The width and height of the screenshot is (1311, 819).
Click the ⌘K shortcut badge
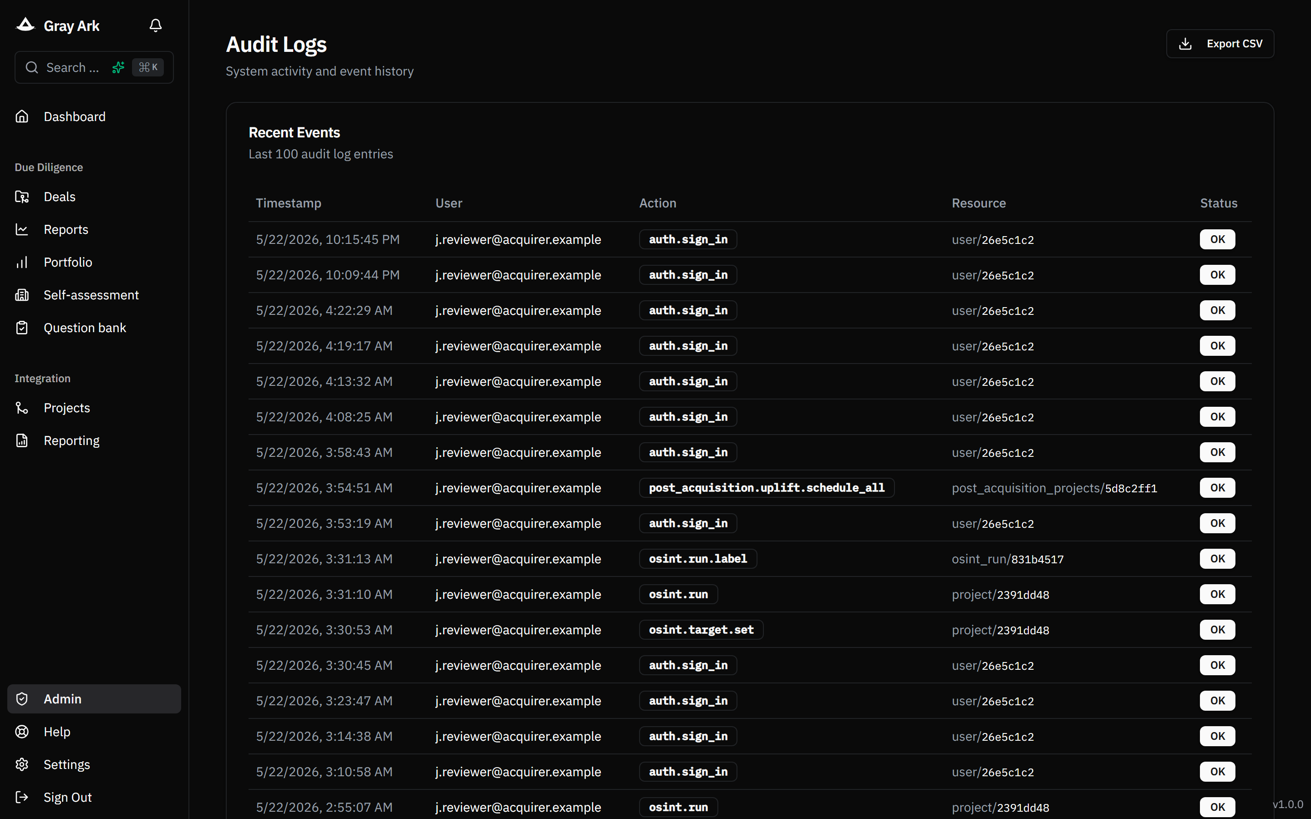click(x=148, y=67)
